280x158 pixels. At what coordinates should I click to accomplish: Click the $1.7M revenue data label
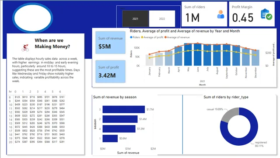(x=150, y=109)
